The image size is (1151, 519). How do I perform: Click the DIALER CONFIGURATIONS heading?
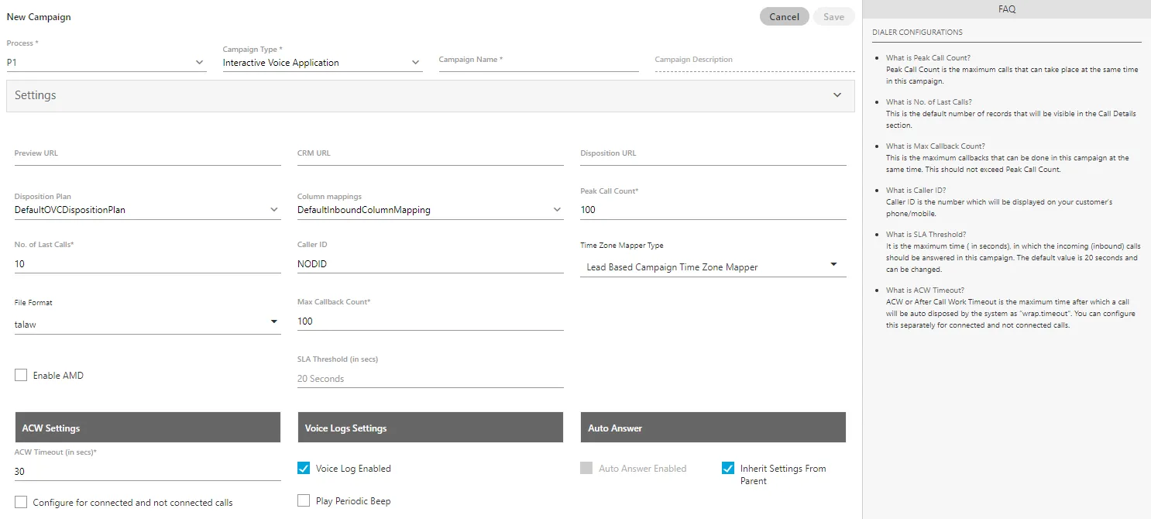pos(917,33)
